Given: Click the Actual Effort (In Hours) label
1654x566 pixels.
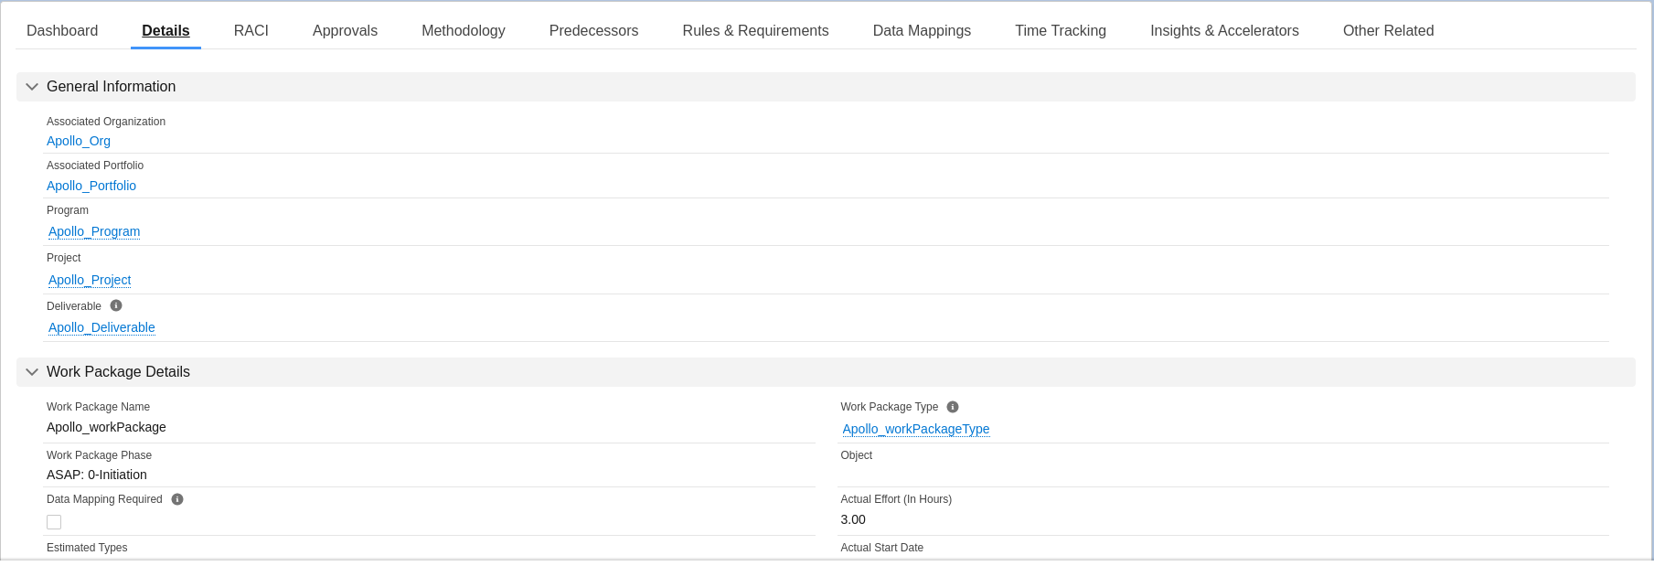Looking at the screenshot, I should coord(896,499).
